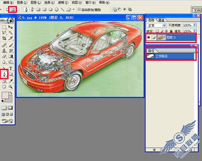Select the Zoom tool
Viewport: 202px width, 161px height.
point(11,87)
